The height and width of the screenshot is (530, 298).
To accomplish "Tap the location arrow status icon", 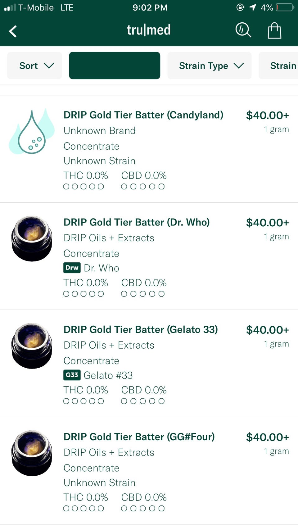I will click(253, 7).
